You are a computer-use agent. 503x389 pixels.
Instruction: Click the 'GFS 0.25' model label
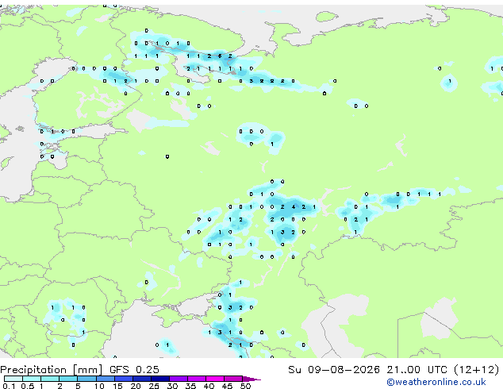[x=134, y=370]
